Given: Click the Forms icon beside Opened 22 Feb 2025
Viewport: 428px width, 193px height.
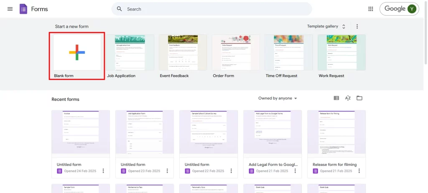Looking at the screenshot, I should point(187,171).
